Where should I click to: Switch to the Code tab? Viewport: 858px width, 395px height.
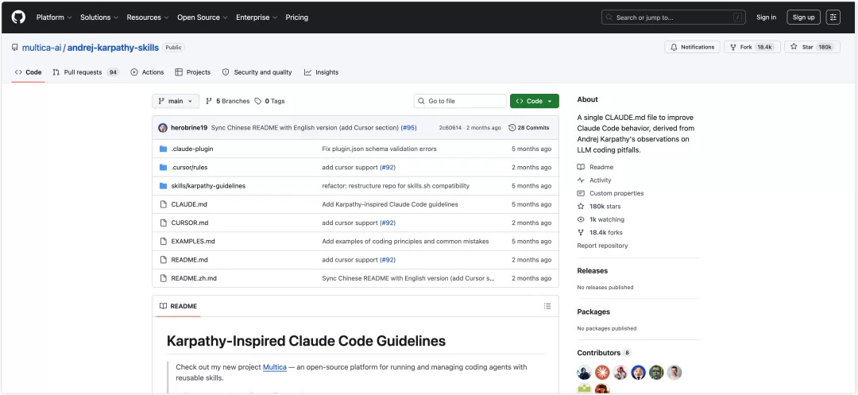pos(28,72)
